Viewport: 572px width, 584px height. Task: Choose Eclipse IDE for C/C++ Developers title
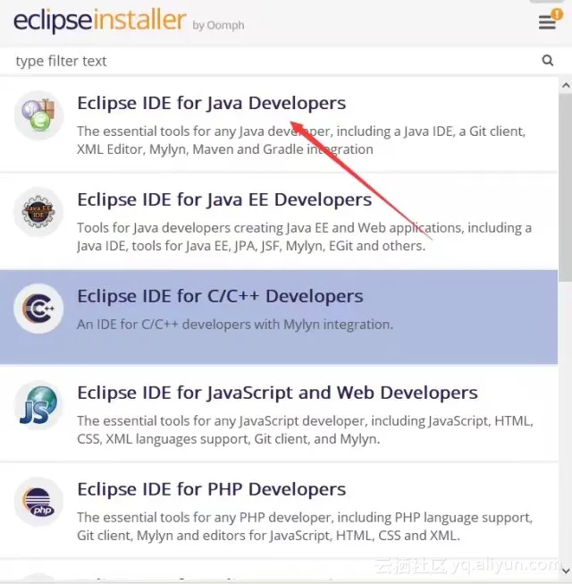point(220,296)
